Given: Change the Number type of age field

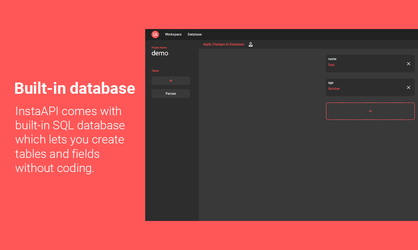Looking at the screenshot, I should [334, 89].
